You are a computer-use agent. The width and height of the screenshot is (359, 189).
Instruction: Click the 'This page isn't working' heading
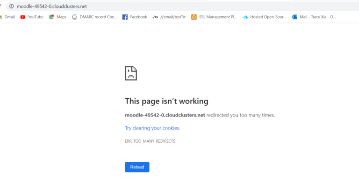tap(167, 101)
